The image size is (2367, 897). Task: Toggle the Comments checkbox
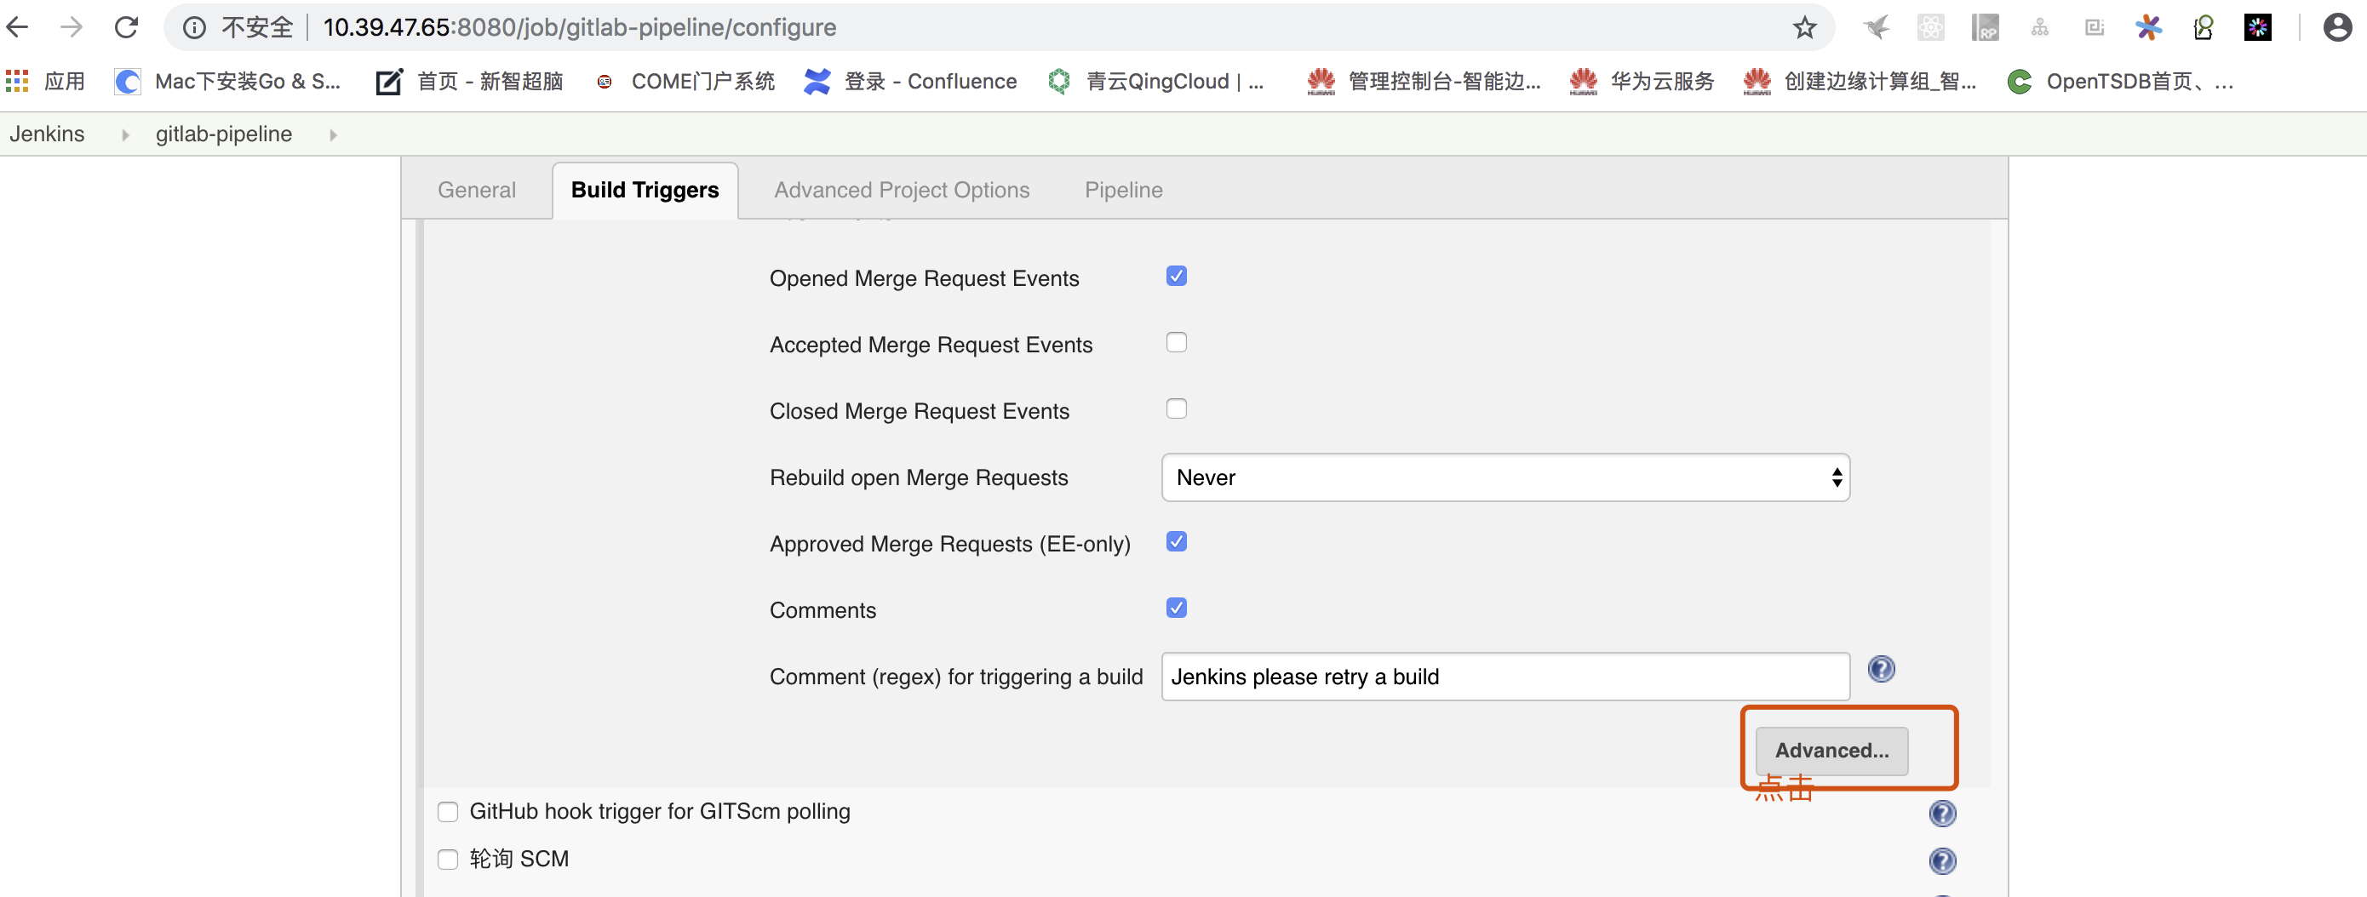(x=1176, y=608)
